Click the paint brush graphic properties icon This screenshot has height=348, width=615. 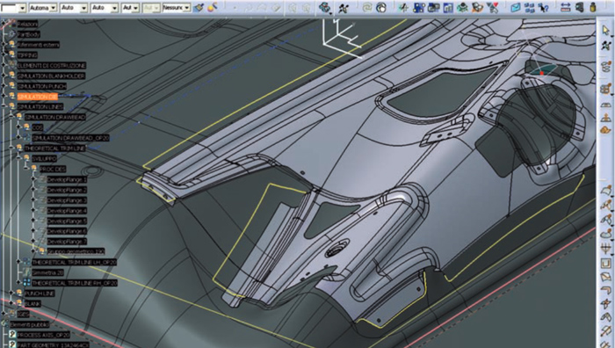(199, 7)
